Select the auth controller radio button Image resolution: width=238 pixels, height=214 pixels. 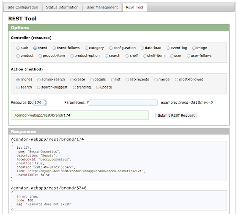point(18,48)
